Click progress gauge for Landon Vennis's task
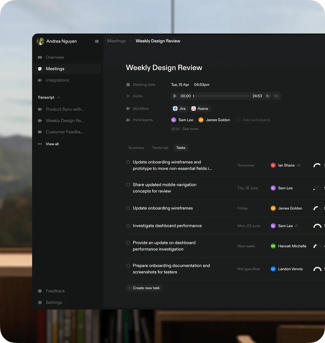 coord(317,269)
